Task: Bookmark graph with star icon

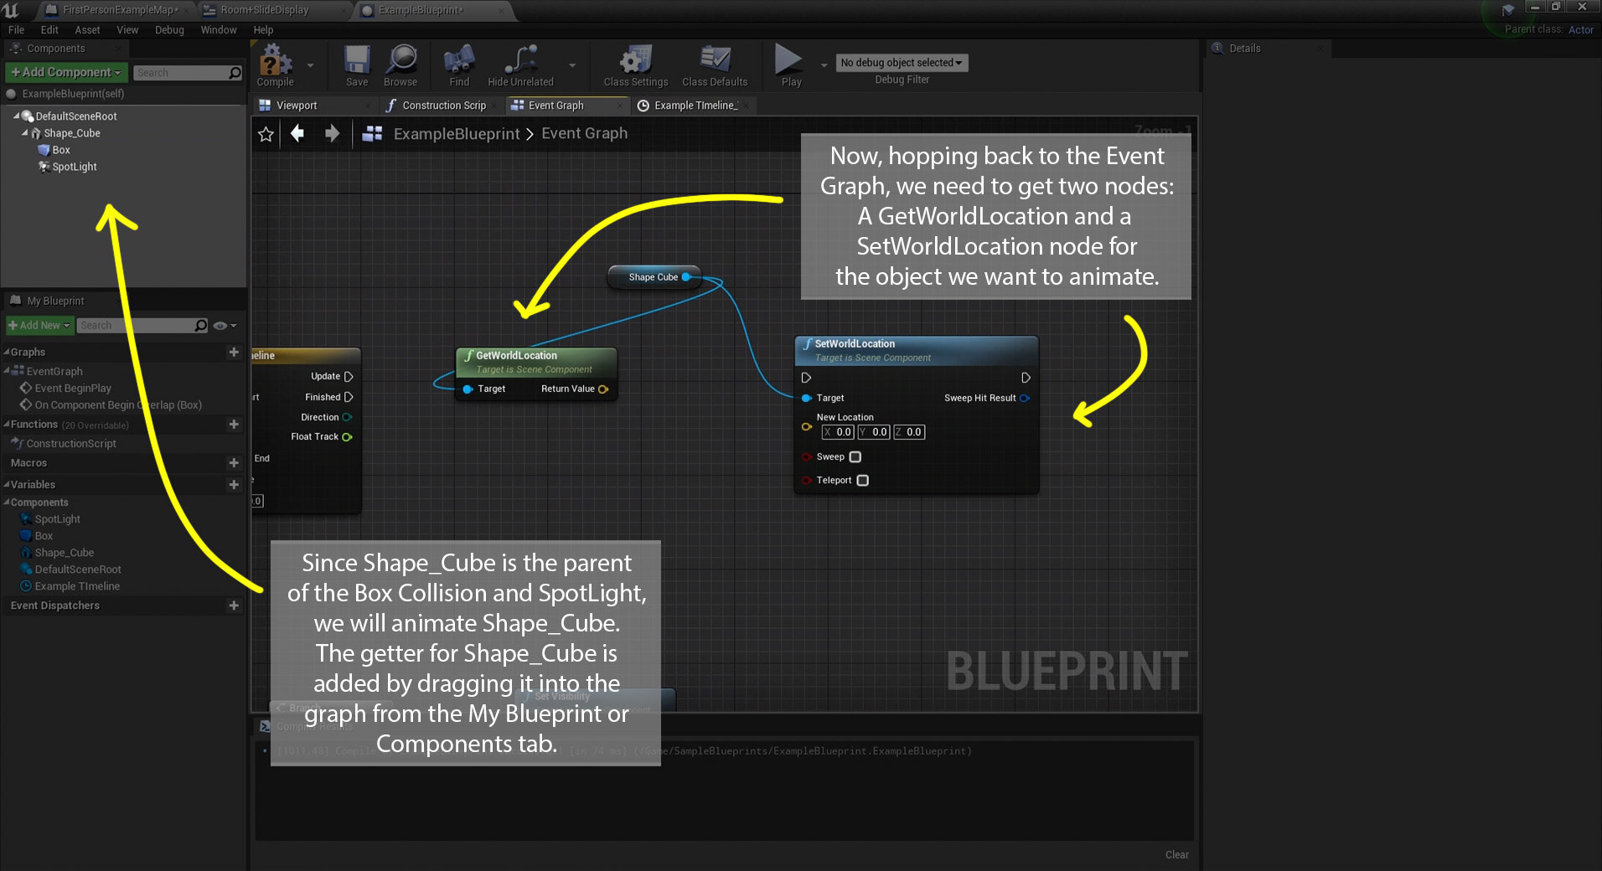Action: 266,134
